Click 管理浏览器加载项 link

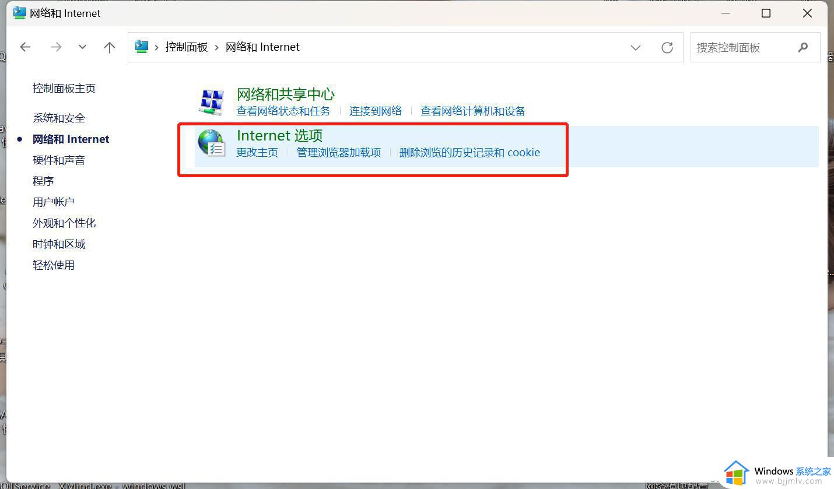click(339, 152)
